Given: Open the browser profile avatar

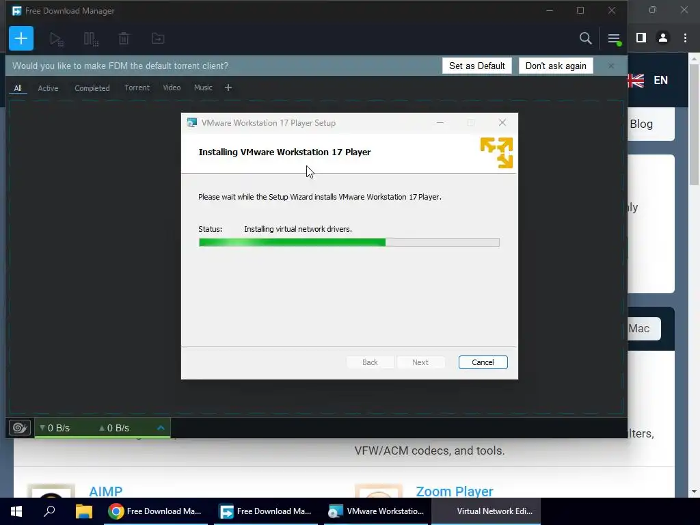Looking at the screenshot, I should tap(663, 38).
